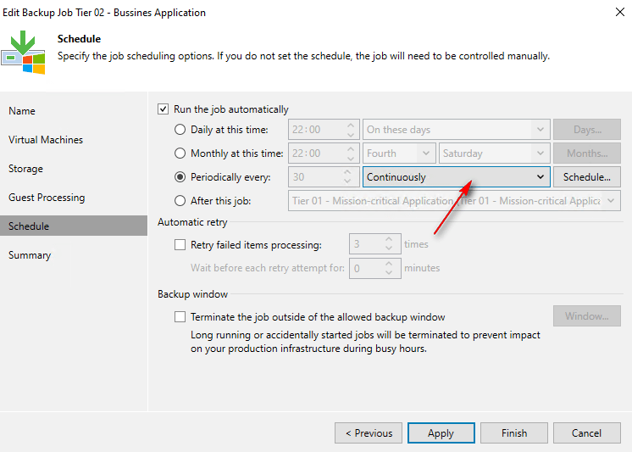Screen dimensions: 632x452
Task: Jump to the Summary step
Action: (x=30, y=255)
